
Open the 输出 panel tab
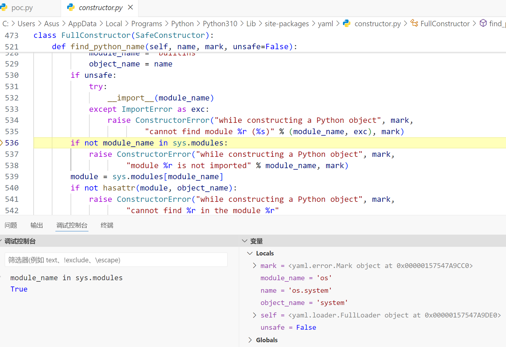[37, 225]
